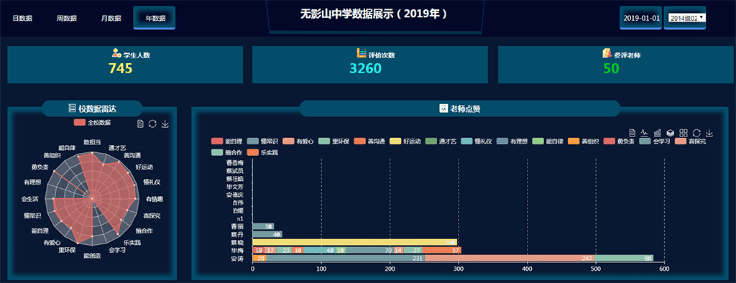736x283 pixels.
Task: Click the tiled view icon in 老师点赞 toolbox
Action: pyautogui.click(x=684, y=134)
